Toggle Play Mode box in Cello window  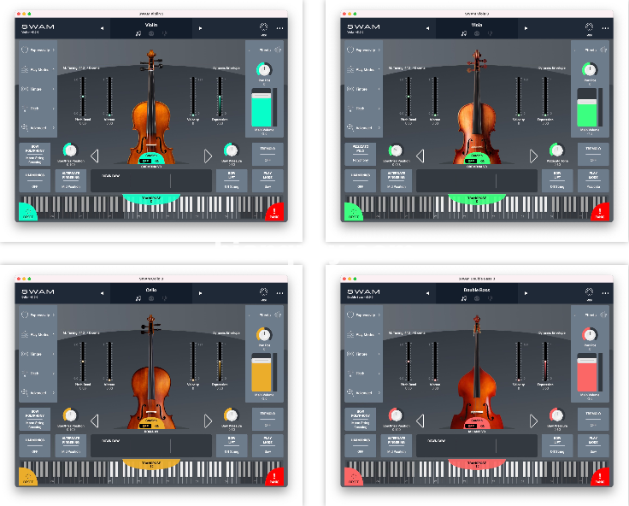click(x=267, y=445)
